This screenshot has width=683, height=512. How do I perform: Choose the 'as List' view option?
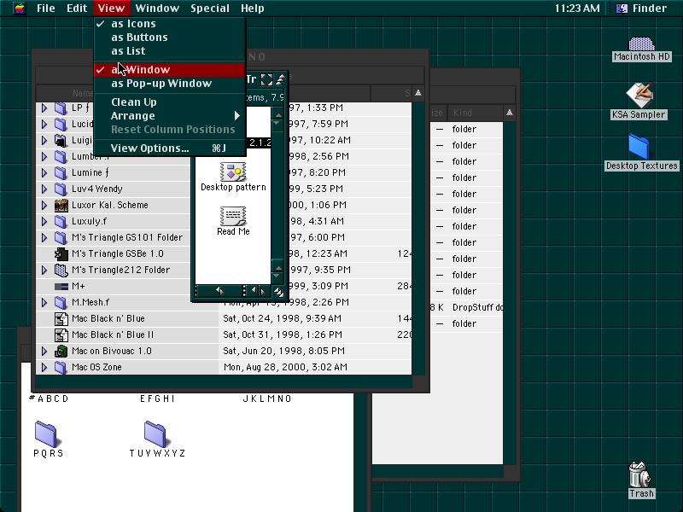tap(170, 51)
